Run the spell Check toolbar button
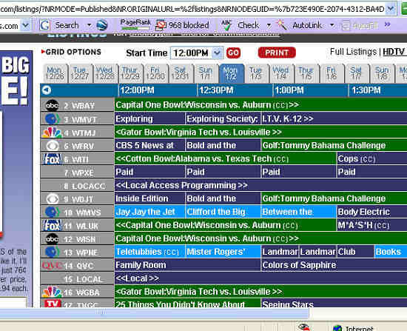Viewport: 407px width, 331px height. 240,25
